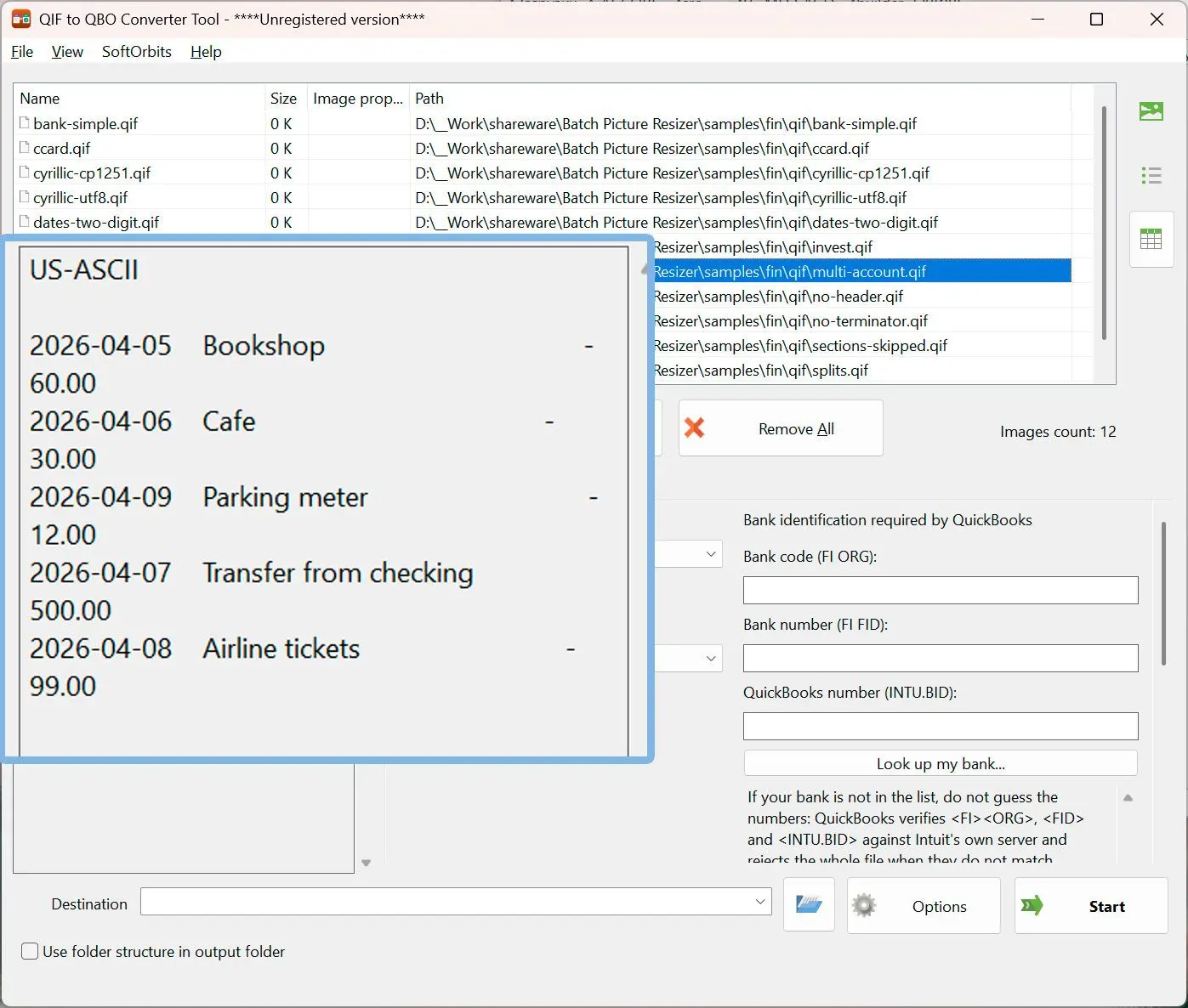
Task: Click the Images count: 12 label
Action: coord(1058,432)
